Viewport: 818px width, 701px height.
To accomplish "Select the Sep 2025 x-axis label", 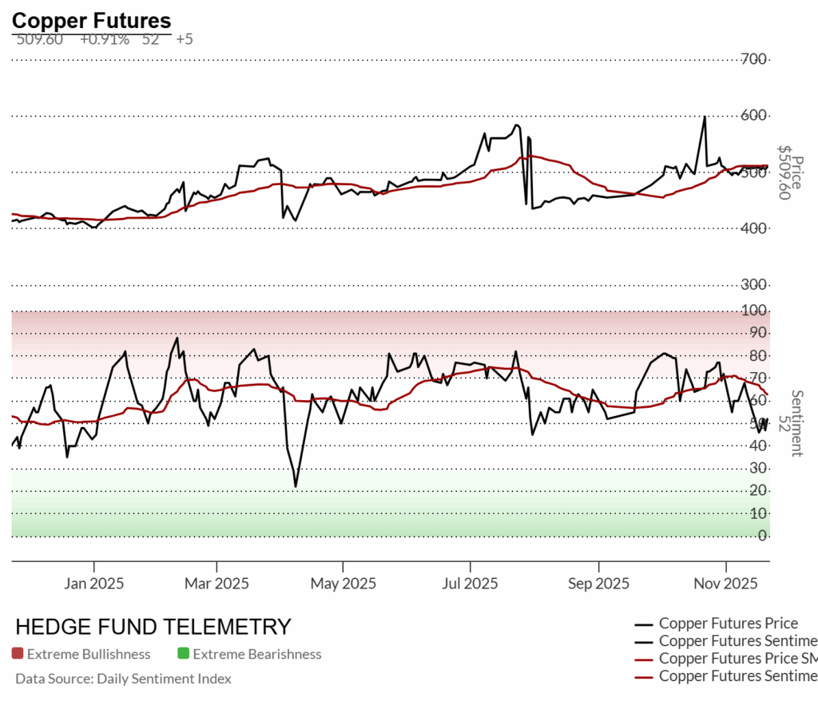I will coord(598,584).
